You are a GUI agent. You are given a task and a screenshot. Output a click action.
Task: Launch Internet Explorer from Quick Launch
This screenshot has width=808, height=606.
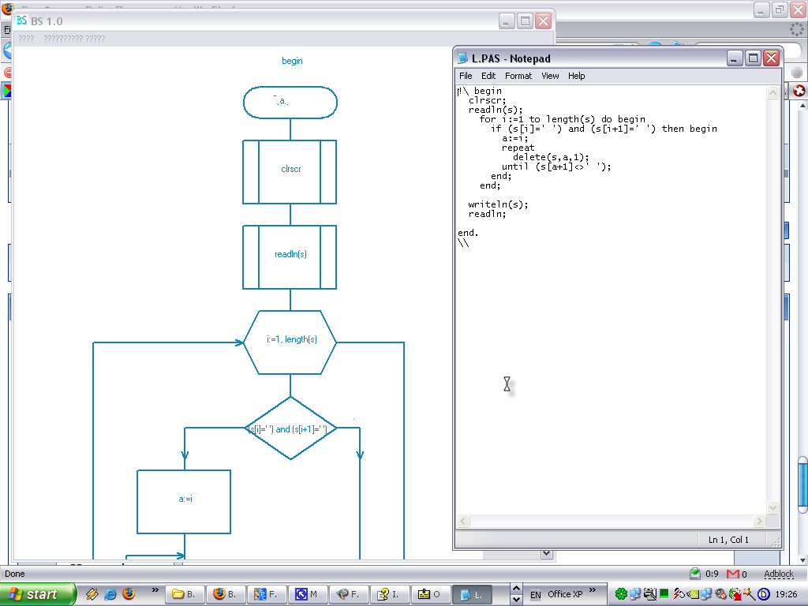(110, 594)
